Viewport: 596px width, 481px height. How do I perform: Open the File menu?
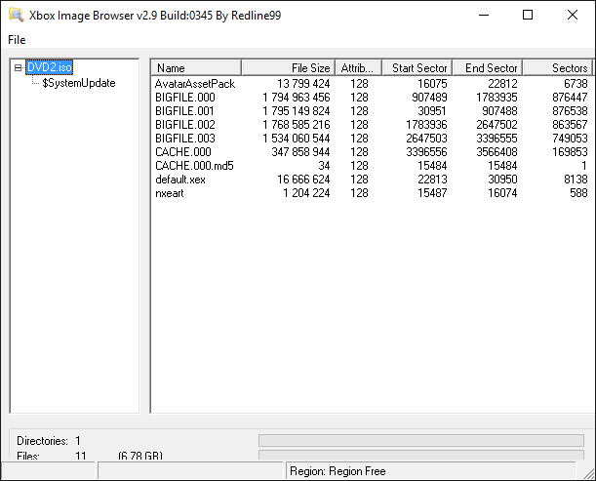17,40
